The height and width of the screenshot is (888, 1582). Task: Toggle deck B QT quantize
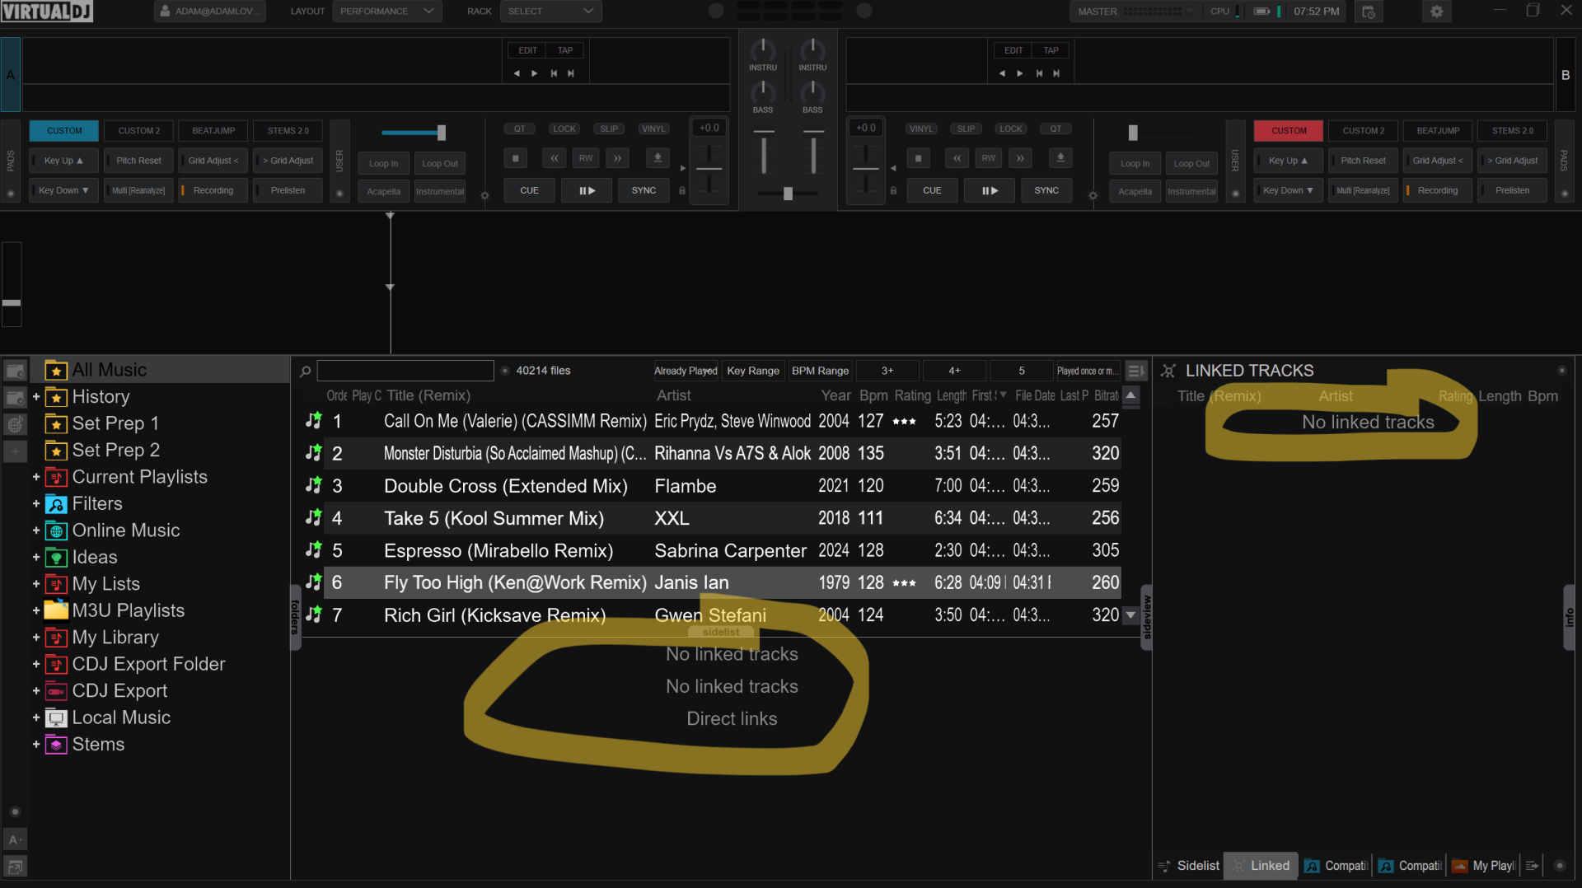click(1055, 129)
